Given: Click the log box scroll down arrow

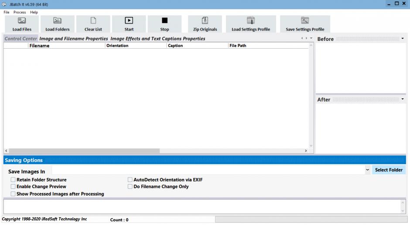Looking at the screenshot, I should (403, 211).
